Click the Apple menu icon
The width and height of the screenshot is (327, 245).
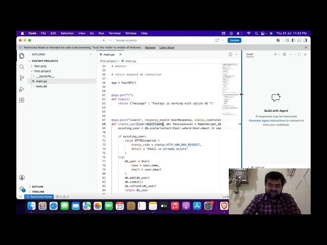click(x=22, y=33)
